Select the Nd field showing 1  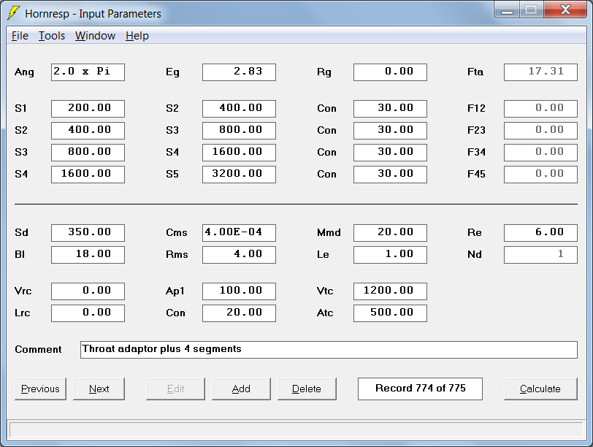click(541, 255)
